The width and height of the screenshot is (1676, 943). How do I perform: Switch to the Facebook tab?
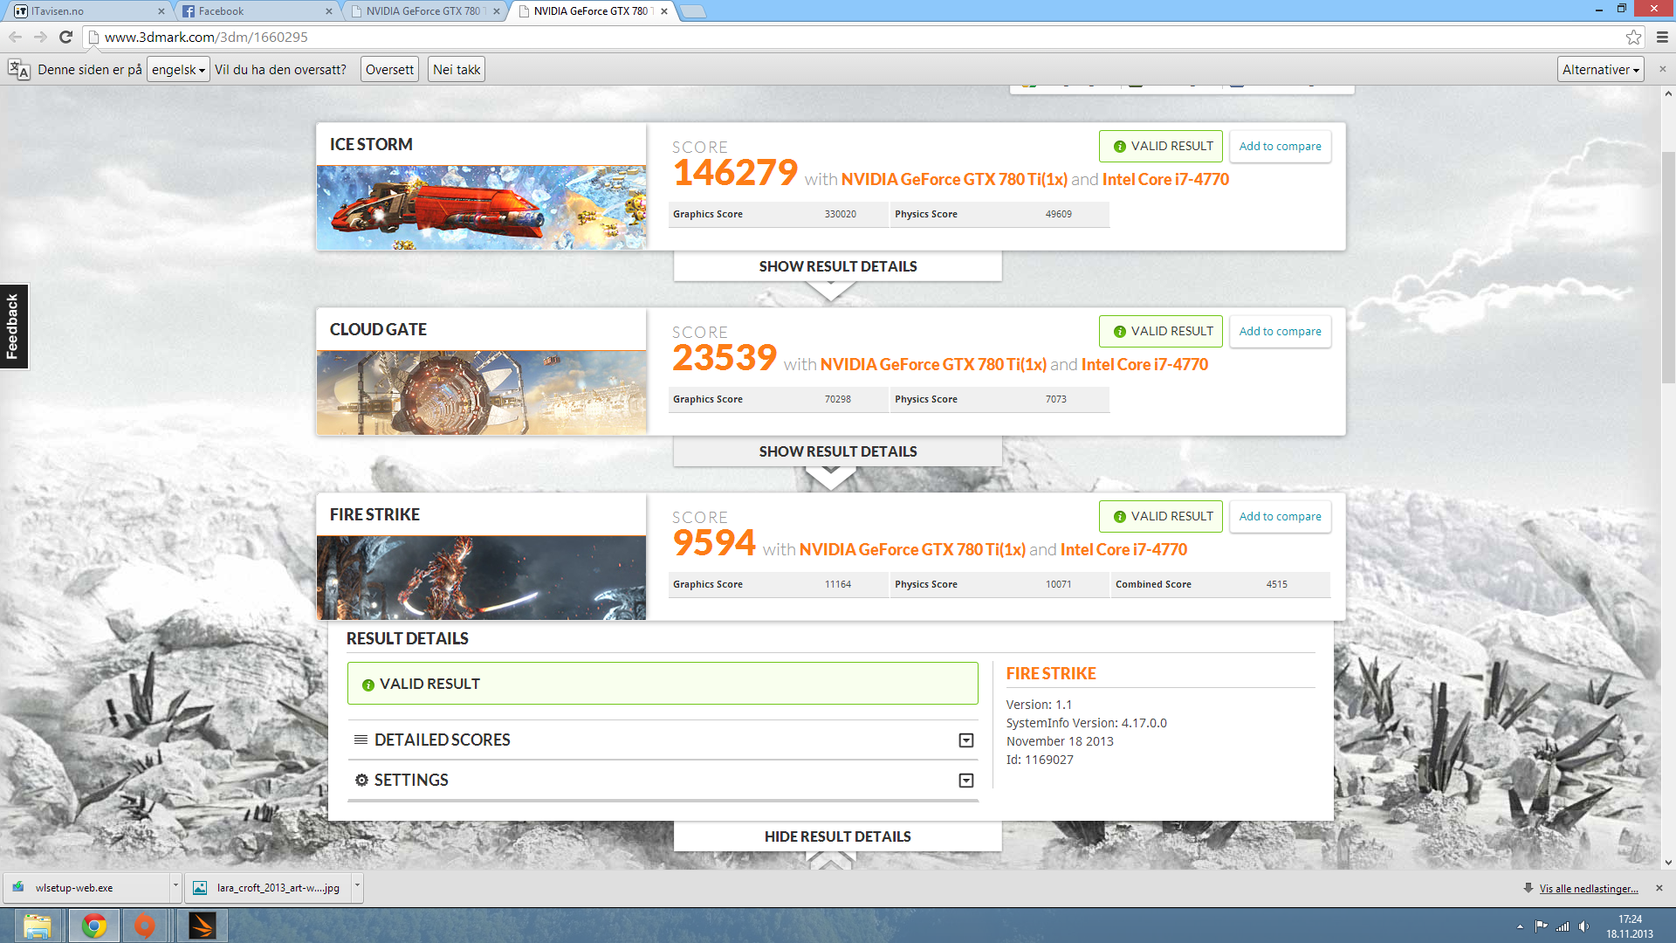[x=255, y=11]
